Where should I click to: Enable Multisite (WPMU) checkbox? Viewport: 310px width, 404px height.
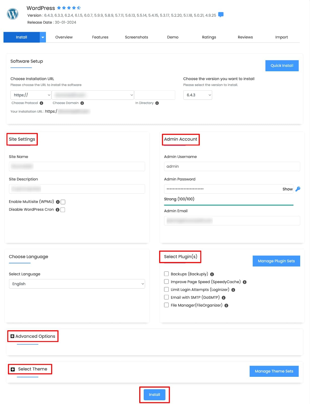(63, 201)
